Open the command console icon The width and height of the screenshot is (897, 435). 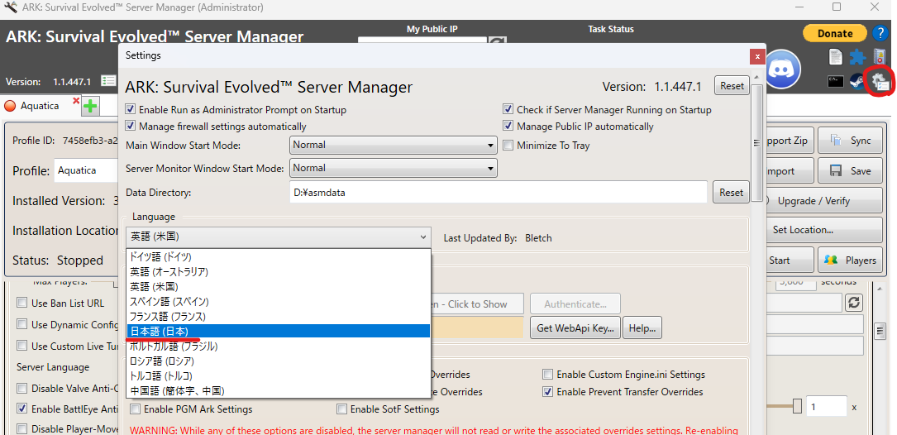[836, 81]
